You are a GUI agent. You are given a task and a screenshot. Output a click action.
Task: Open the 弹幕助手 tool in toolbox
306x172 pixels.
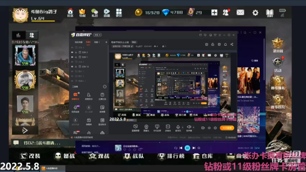(x=75, y=96)
